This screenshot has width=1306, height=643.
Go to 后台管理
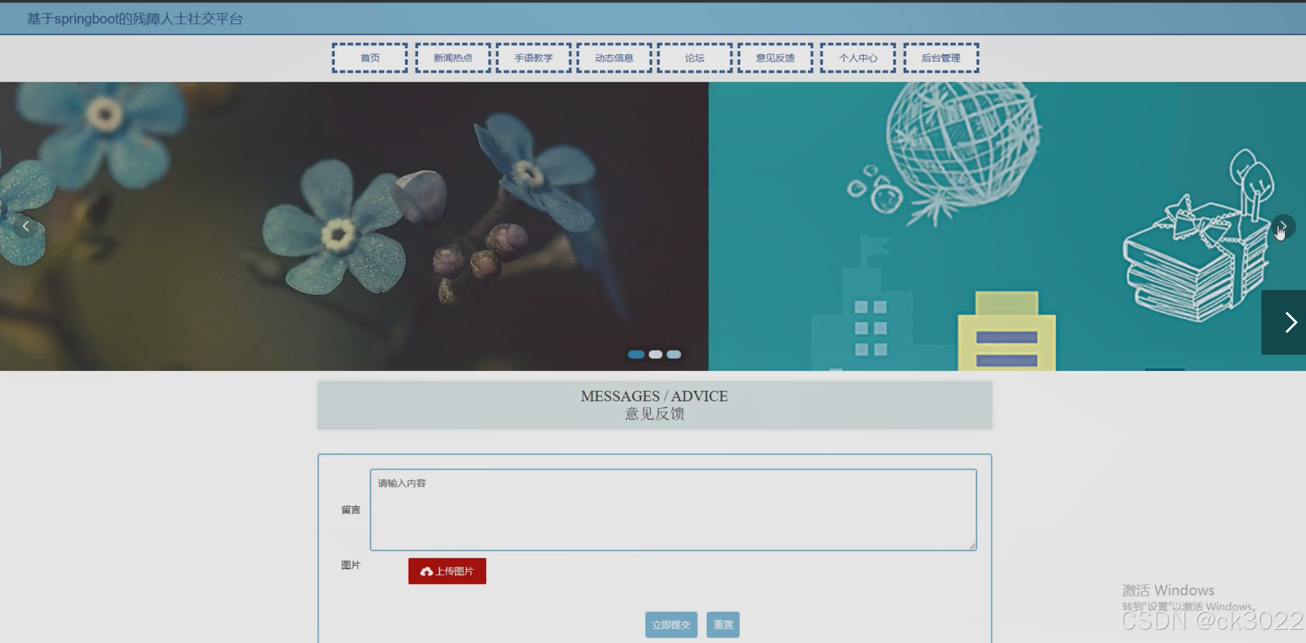point(941,58)
